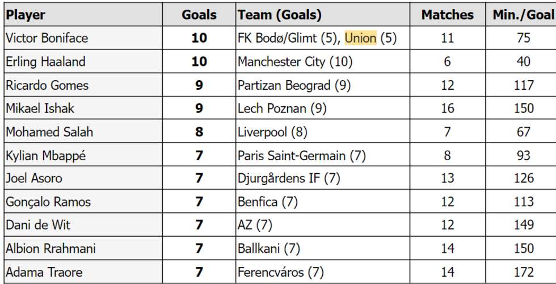
Task: Click the Goals column header
Action: pos(199,15)
